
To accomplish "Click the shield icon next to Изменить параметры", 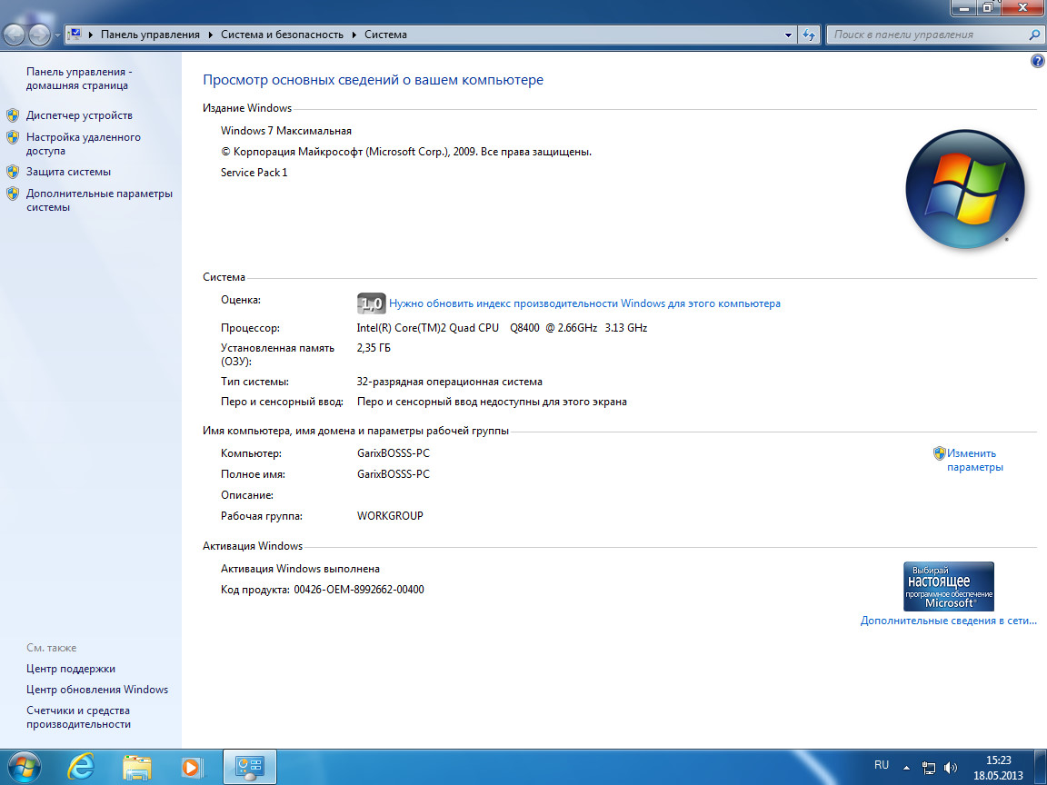I will [x=939, y=453].
